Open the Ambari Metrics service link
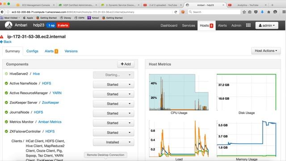The height and width of the screenshot is (161, 286). click(x=50, y=122)
